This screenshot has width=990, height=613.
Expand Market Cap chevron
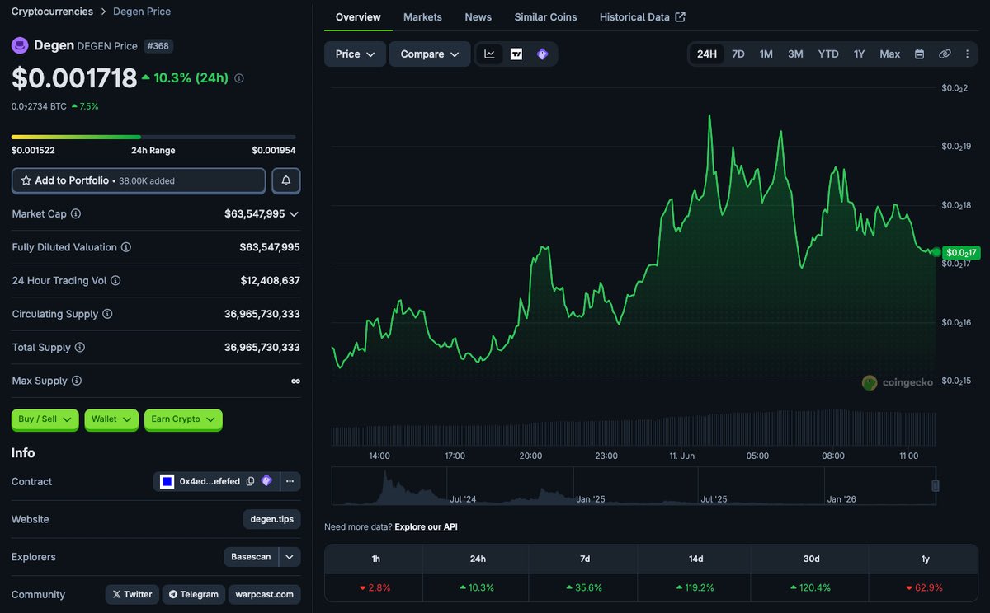294,213
